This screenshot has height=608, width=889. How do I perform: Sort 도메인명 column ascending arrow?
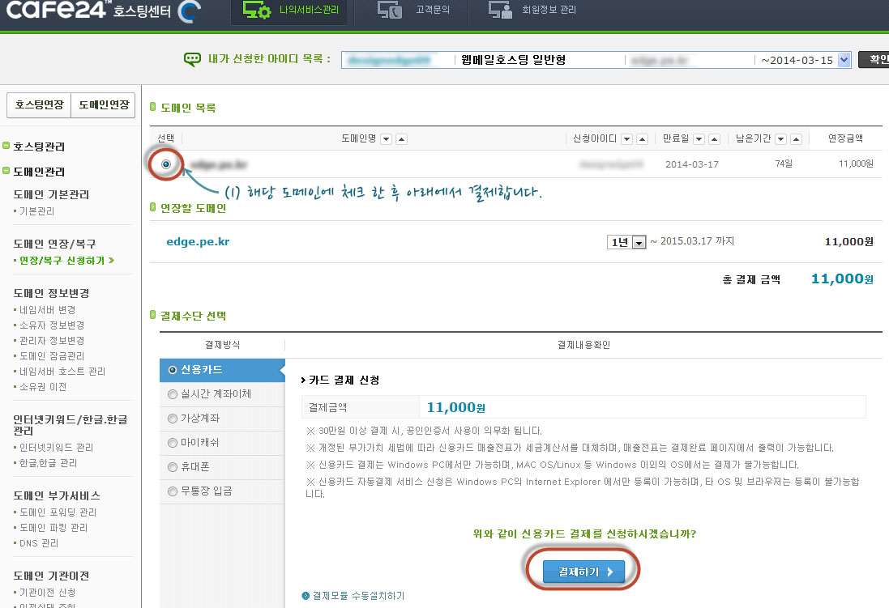(401, 139)
